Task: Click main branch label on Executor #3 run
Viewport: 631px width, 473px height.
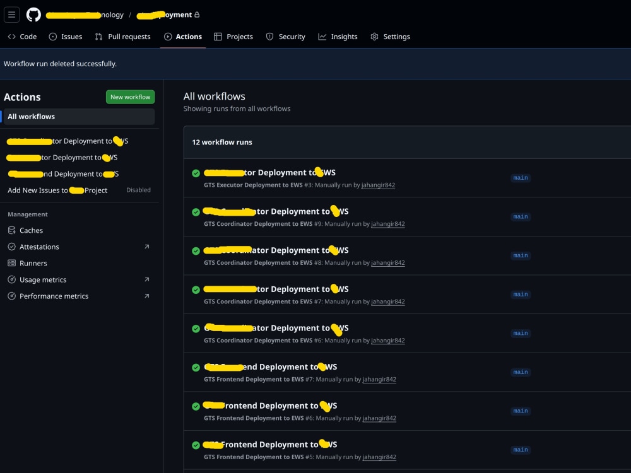Action: coord(521,178)
